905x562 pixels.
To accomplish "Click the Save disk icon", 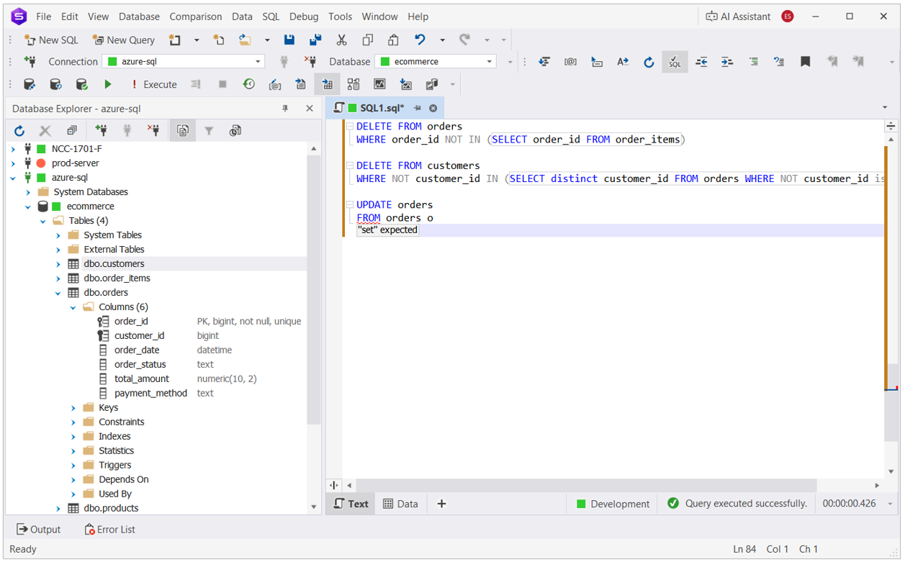I will point(289,40).
